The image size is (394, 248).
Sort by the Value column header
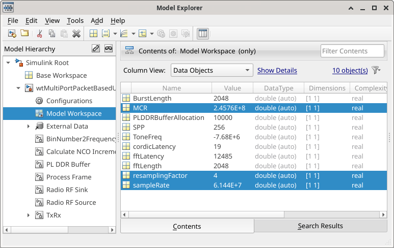coord(232,88)
